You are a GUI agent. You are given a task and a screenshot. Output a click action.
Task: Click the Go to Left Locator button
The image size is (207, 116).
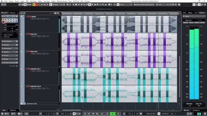[85, 114]
